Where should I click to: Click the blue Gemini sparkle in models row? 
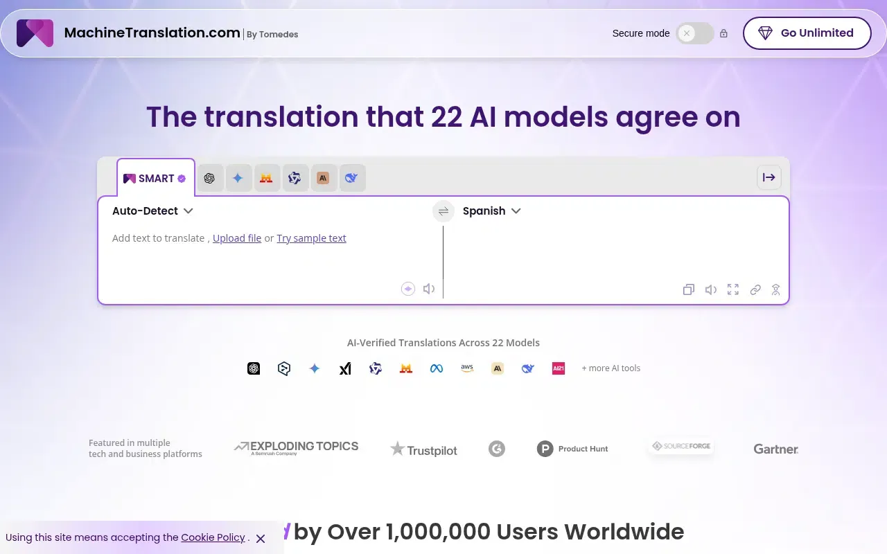315,368
